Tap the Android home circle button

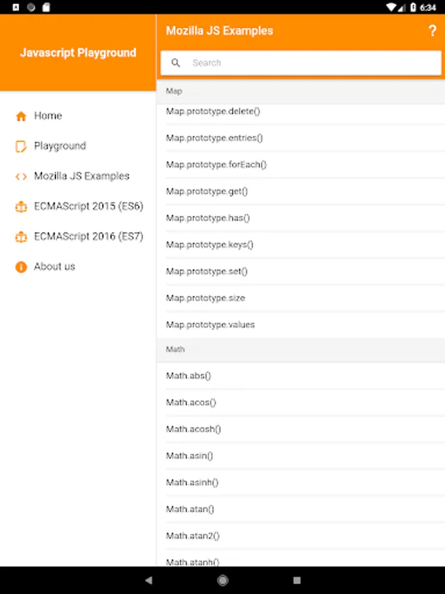click(223, 580)
